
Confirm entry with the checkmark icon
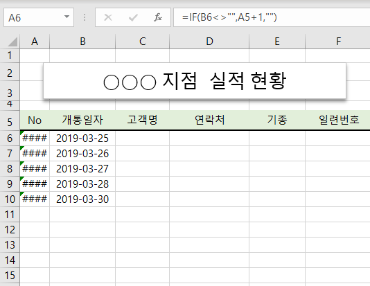coord(133,17)
